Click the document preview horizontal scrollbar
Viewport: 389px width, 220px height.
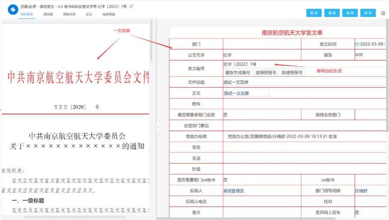point(75,217)
